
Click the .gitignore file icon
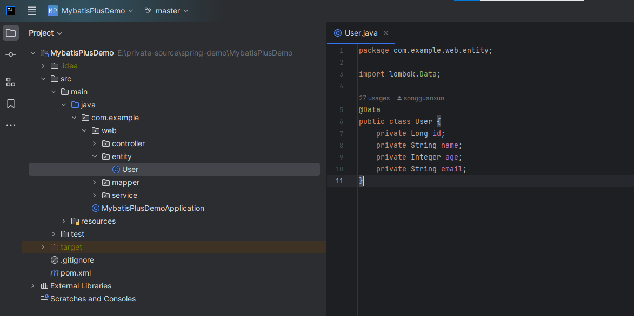coord(54,260)
